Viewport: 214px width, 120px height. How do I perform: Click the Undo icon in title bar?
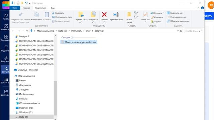coord(26,3)
